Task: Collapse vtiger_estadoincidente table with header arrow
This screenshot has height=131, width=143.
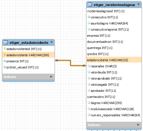Action: click(52, 42)
